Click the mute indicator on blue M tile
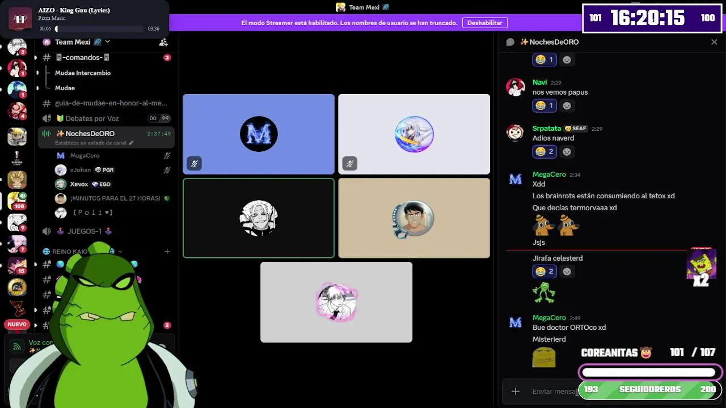 tap(194, 164)
